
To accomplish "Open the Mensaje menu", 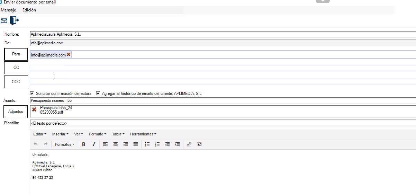I will (x=8, y=10).
